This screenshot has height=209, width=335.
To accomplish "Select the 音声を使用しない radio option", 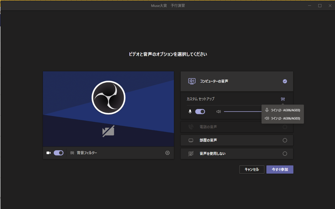I will pyautogui.click(x=285, y=153).
